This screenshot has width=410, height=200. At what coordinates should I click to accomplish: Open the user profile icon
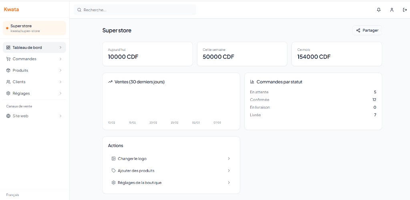[392, 10]
